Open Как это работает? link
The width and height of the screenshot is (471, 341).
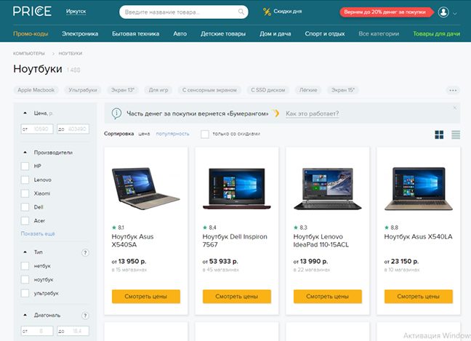[313, 113]
